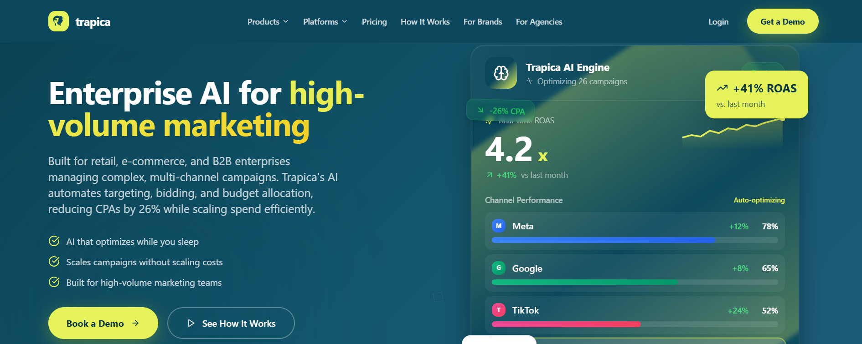Click the Trapica AI Engine title
Image resolution: width=862 pixels, height=344 pixels.
coord(568,67)
